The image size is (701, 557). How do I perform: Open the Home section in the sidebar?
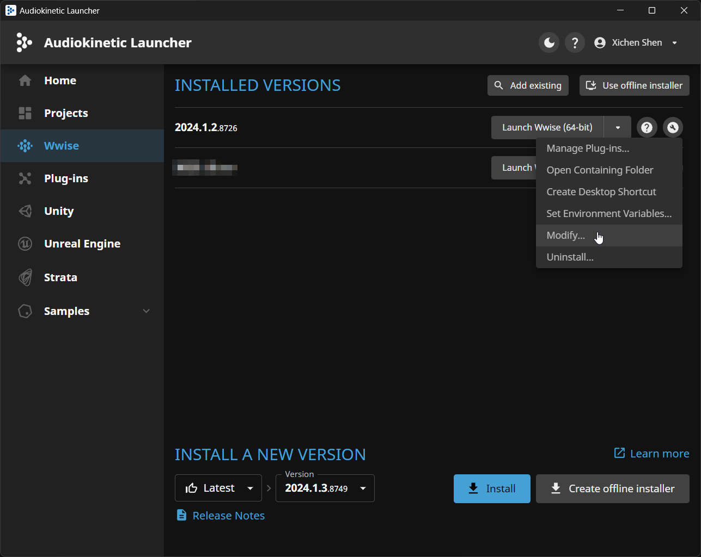coord(82,81)
